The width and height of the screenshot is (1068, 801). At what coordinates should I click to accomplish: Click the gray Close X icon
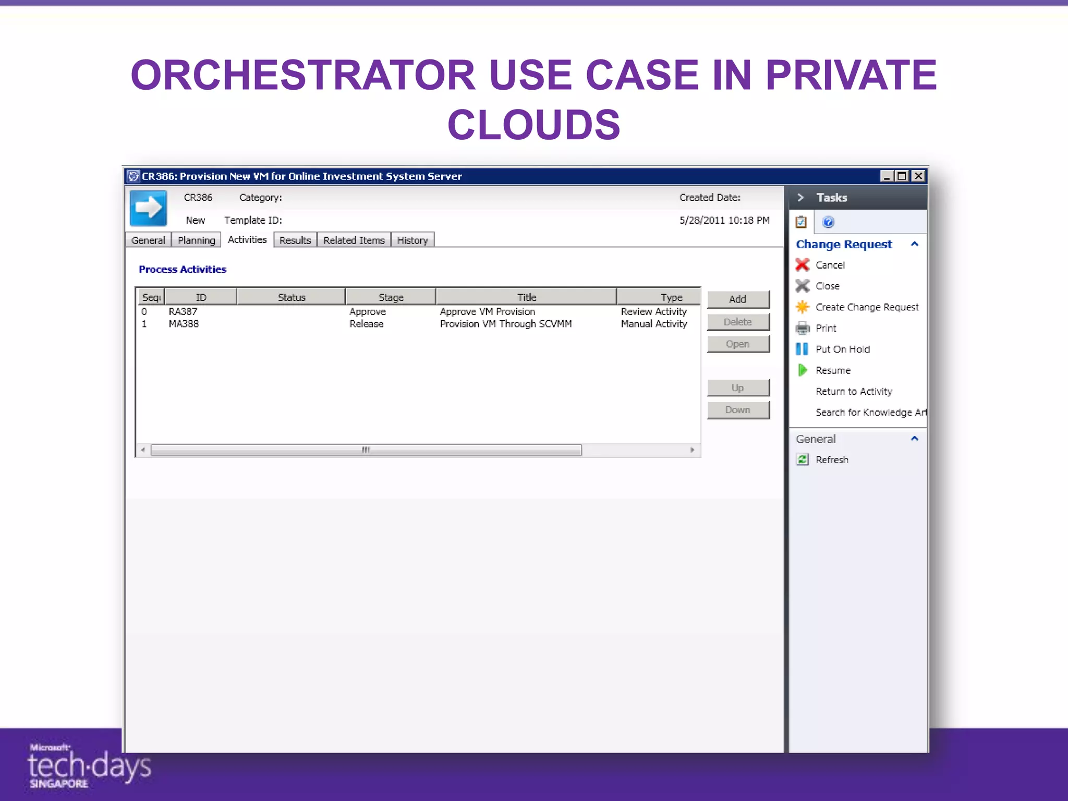click(x=802, y=286)
